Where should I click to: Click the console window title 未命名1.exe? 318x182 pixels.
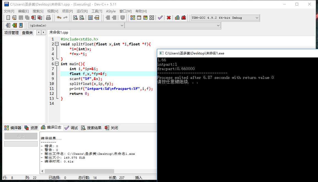point(195,53)
